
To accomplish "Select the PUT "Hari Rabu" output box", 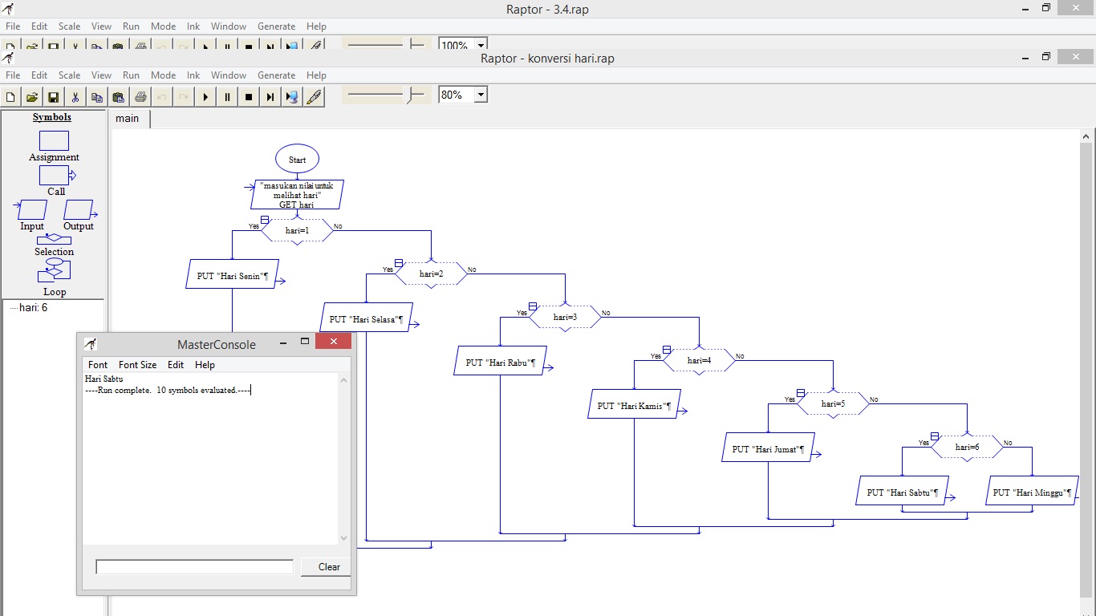I will coord(500,361).
